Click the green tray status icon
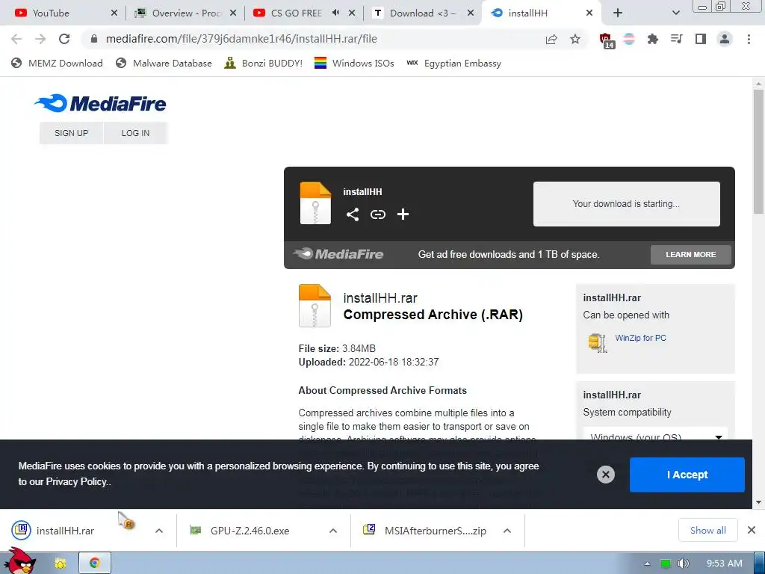 666,564
